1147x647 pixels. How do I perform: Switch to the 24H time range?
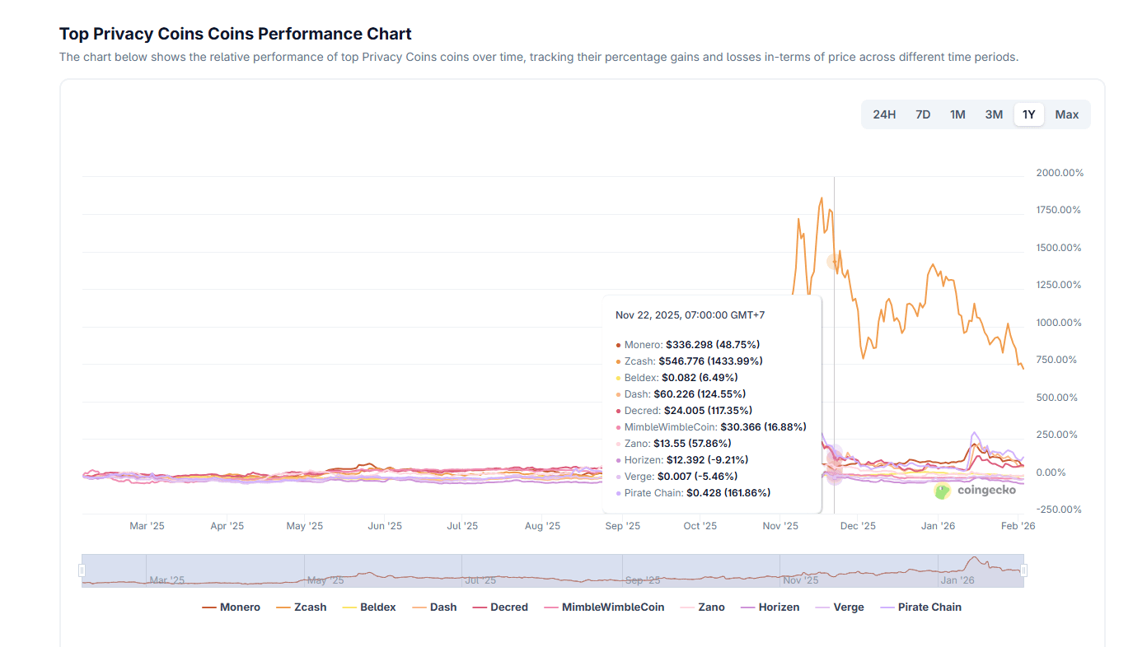tap(884, 114)
